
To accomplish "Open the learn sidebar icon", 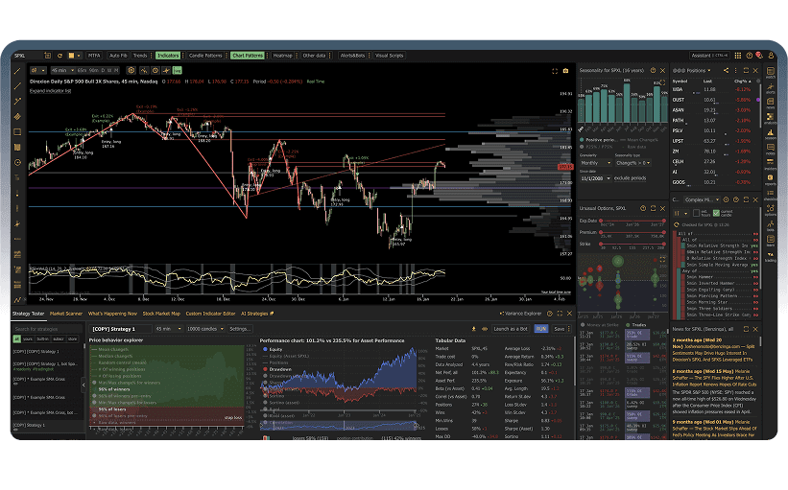I will click(x=771, y=241).
